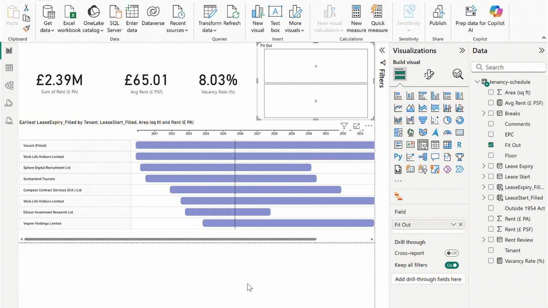Image resolution: width=548 pixels, height=308 pixels.
Task: Click Prep data for Copilot AI
Action: 480,19
